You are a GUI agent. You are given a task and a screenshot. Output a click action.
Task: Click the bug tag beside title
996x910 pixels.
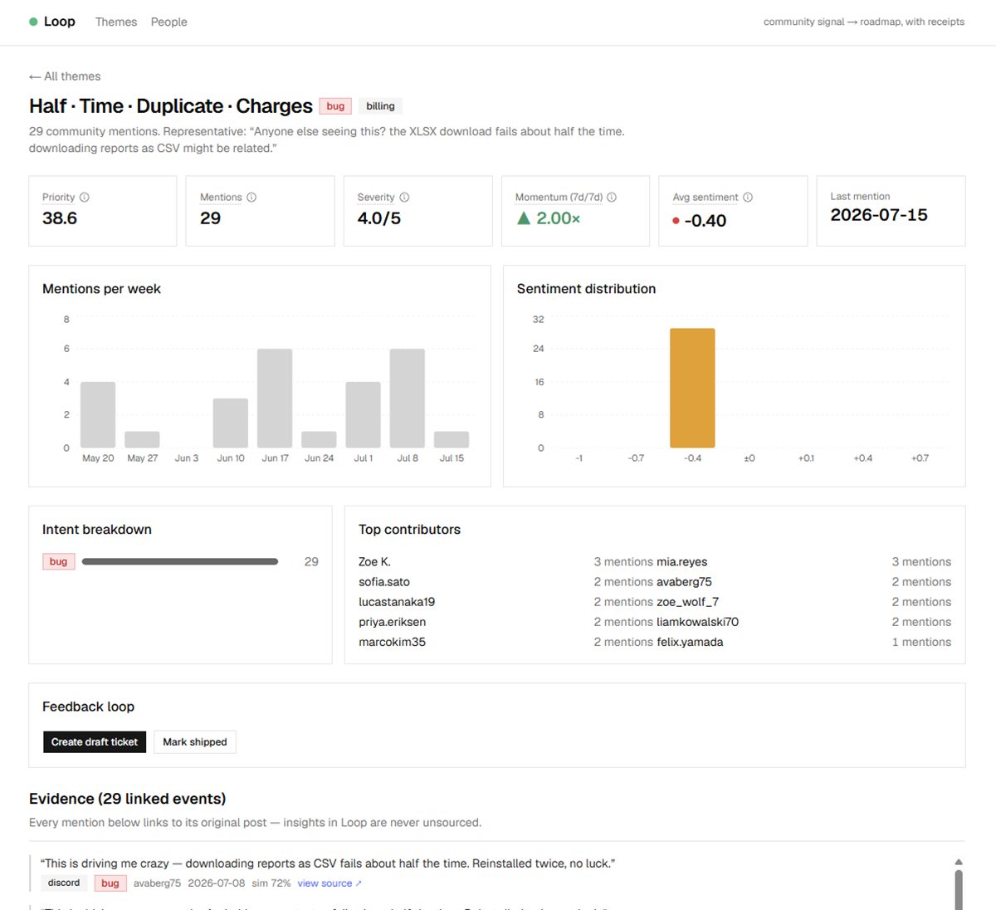335,106
